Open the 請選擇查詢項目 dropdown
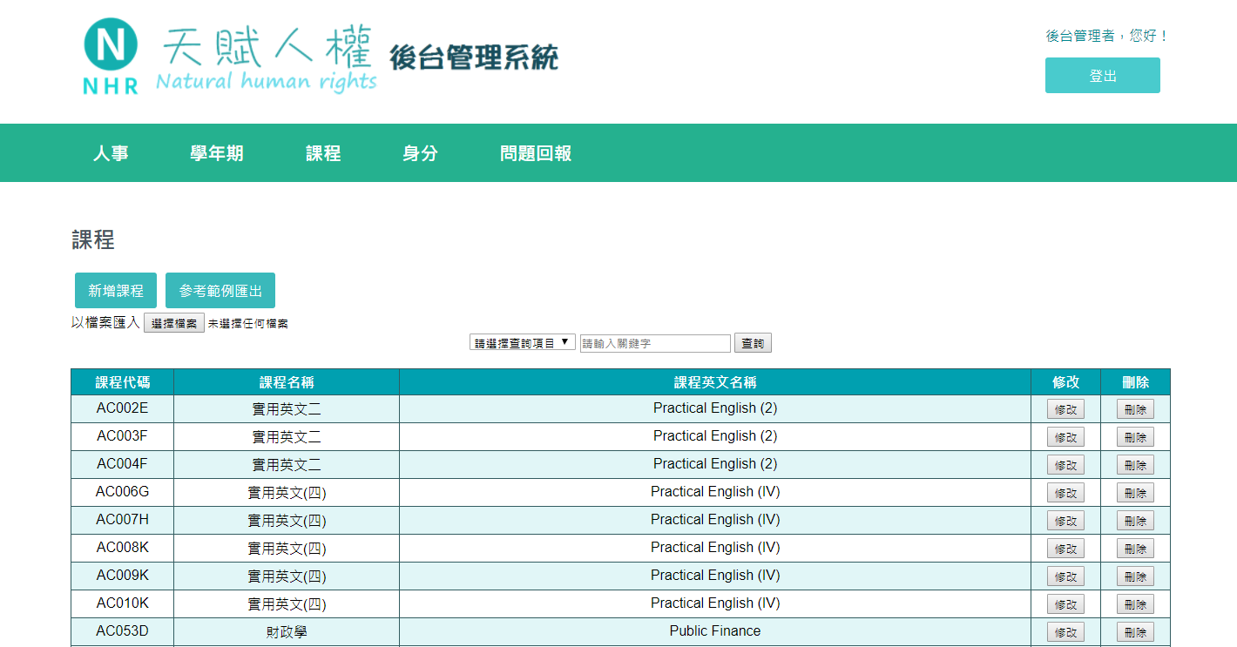This screenshot has height=647, width=1237. tap(523, 343)
